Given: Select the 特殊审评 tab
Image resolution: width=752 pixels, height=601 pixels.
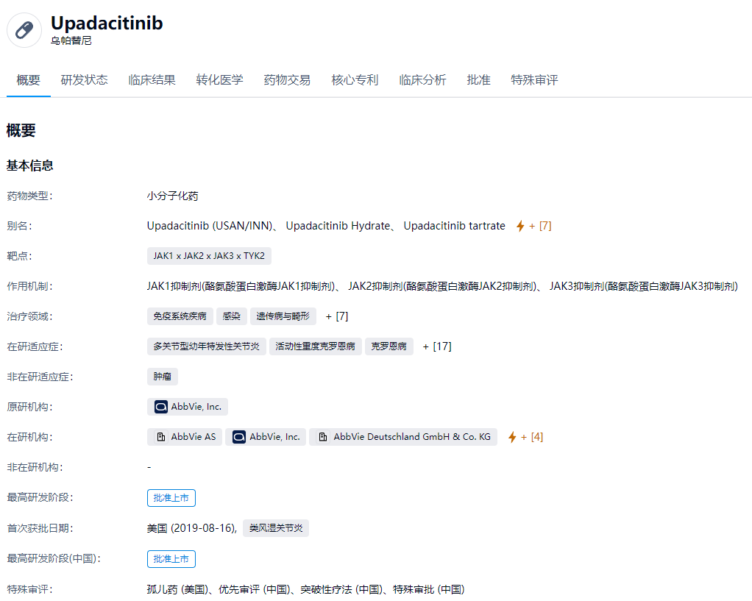Looking at the screenshot, I should 535,80.
